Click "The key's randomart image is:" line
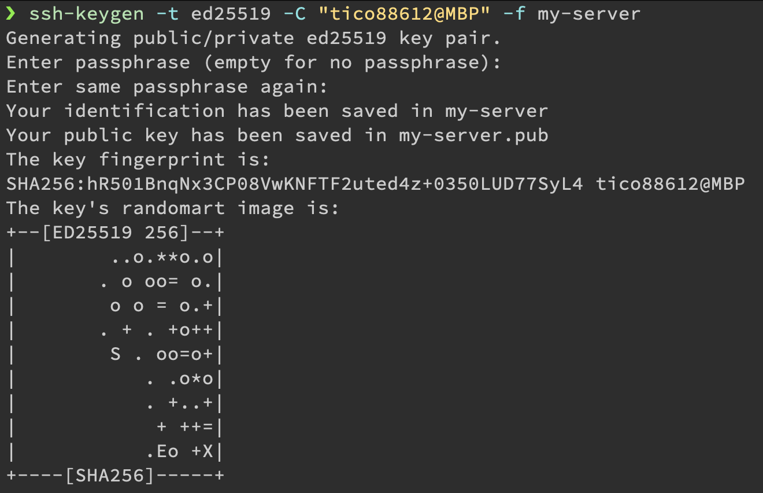 pyautogui.click(x=173, y=208)
